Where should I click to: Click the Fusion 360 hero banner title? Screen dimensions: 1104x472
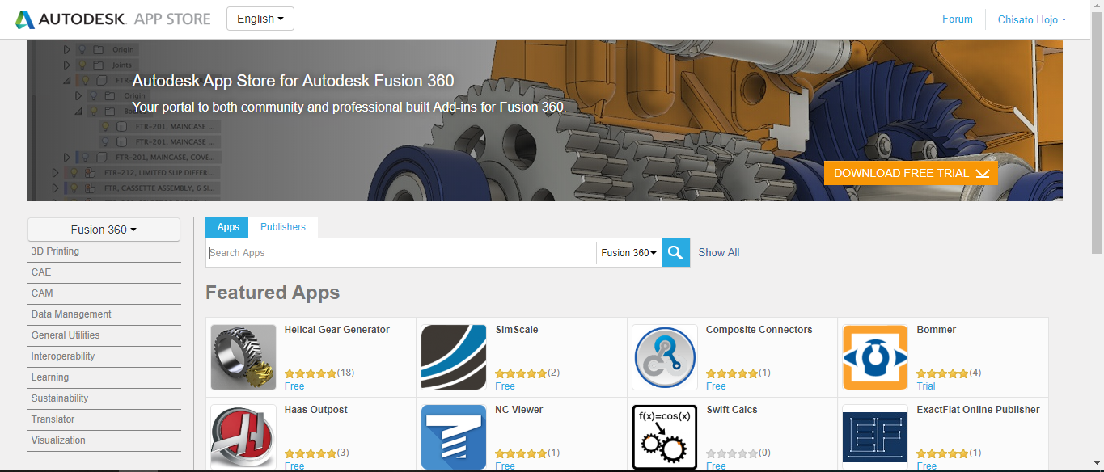[293, 81]
